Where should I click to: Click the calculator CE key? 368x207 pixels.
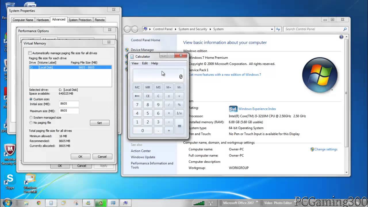click(148, 96)
